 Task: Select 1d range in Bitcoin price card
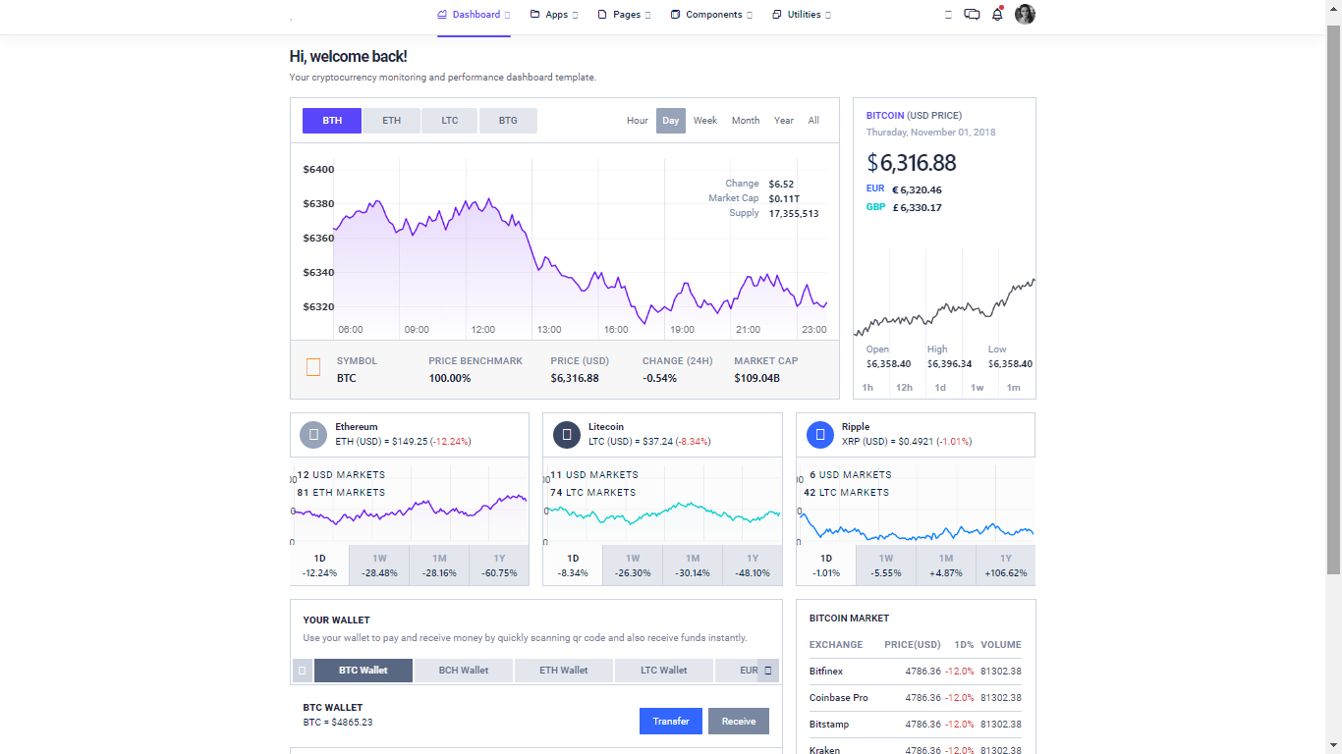tap(940, 388)
